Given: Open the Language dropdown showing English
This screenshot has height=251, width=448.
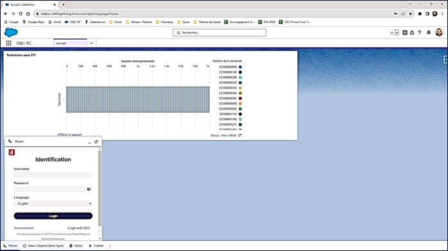Looking at the screenshot, I should (53, 204).
